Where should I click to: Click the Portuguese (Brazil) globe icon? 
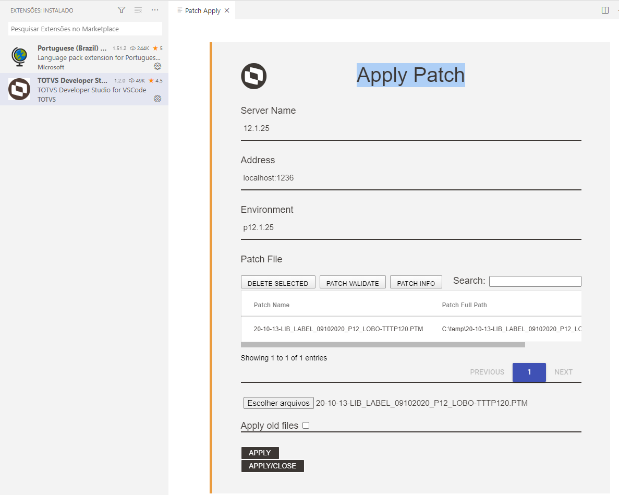19,57
